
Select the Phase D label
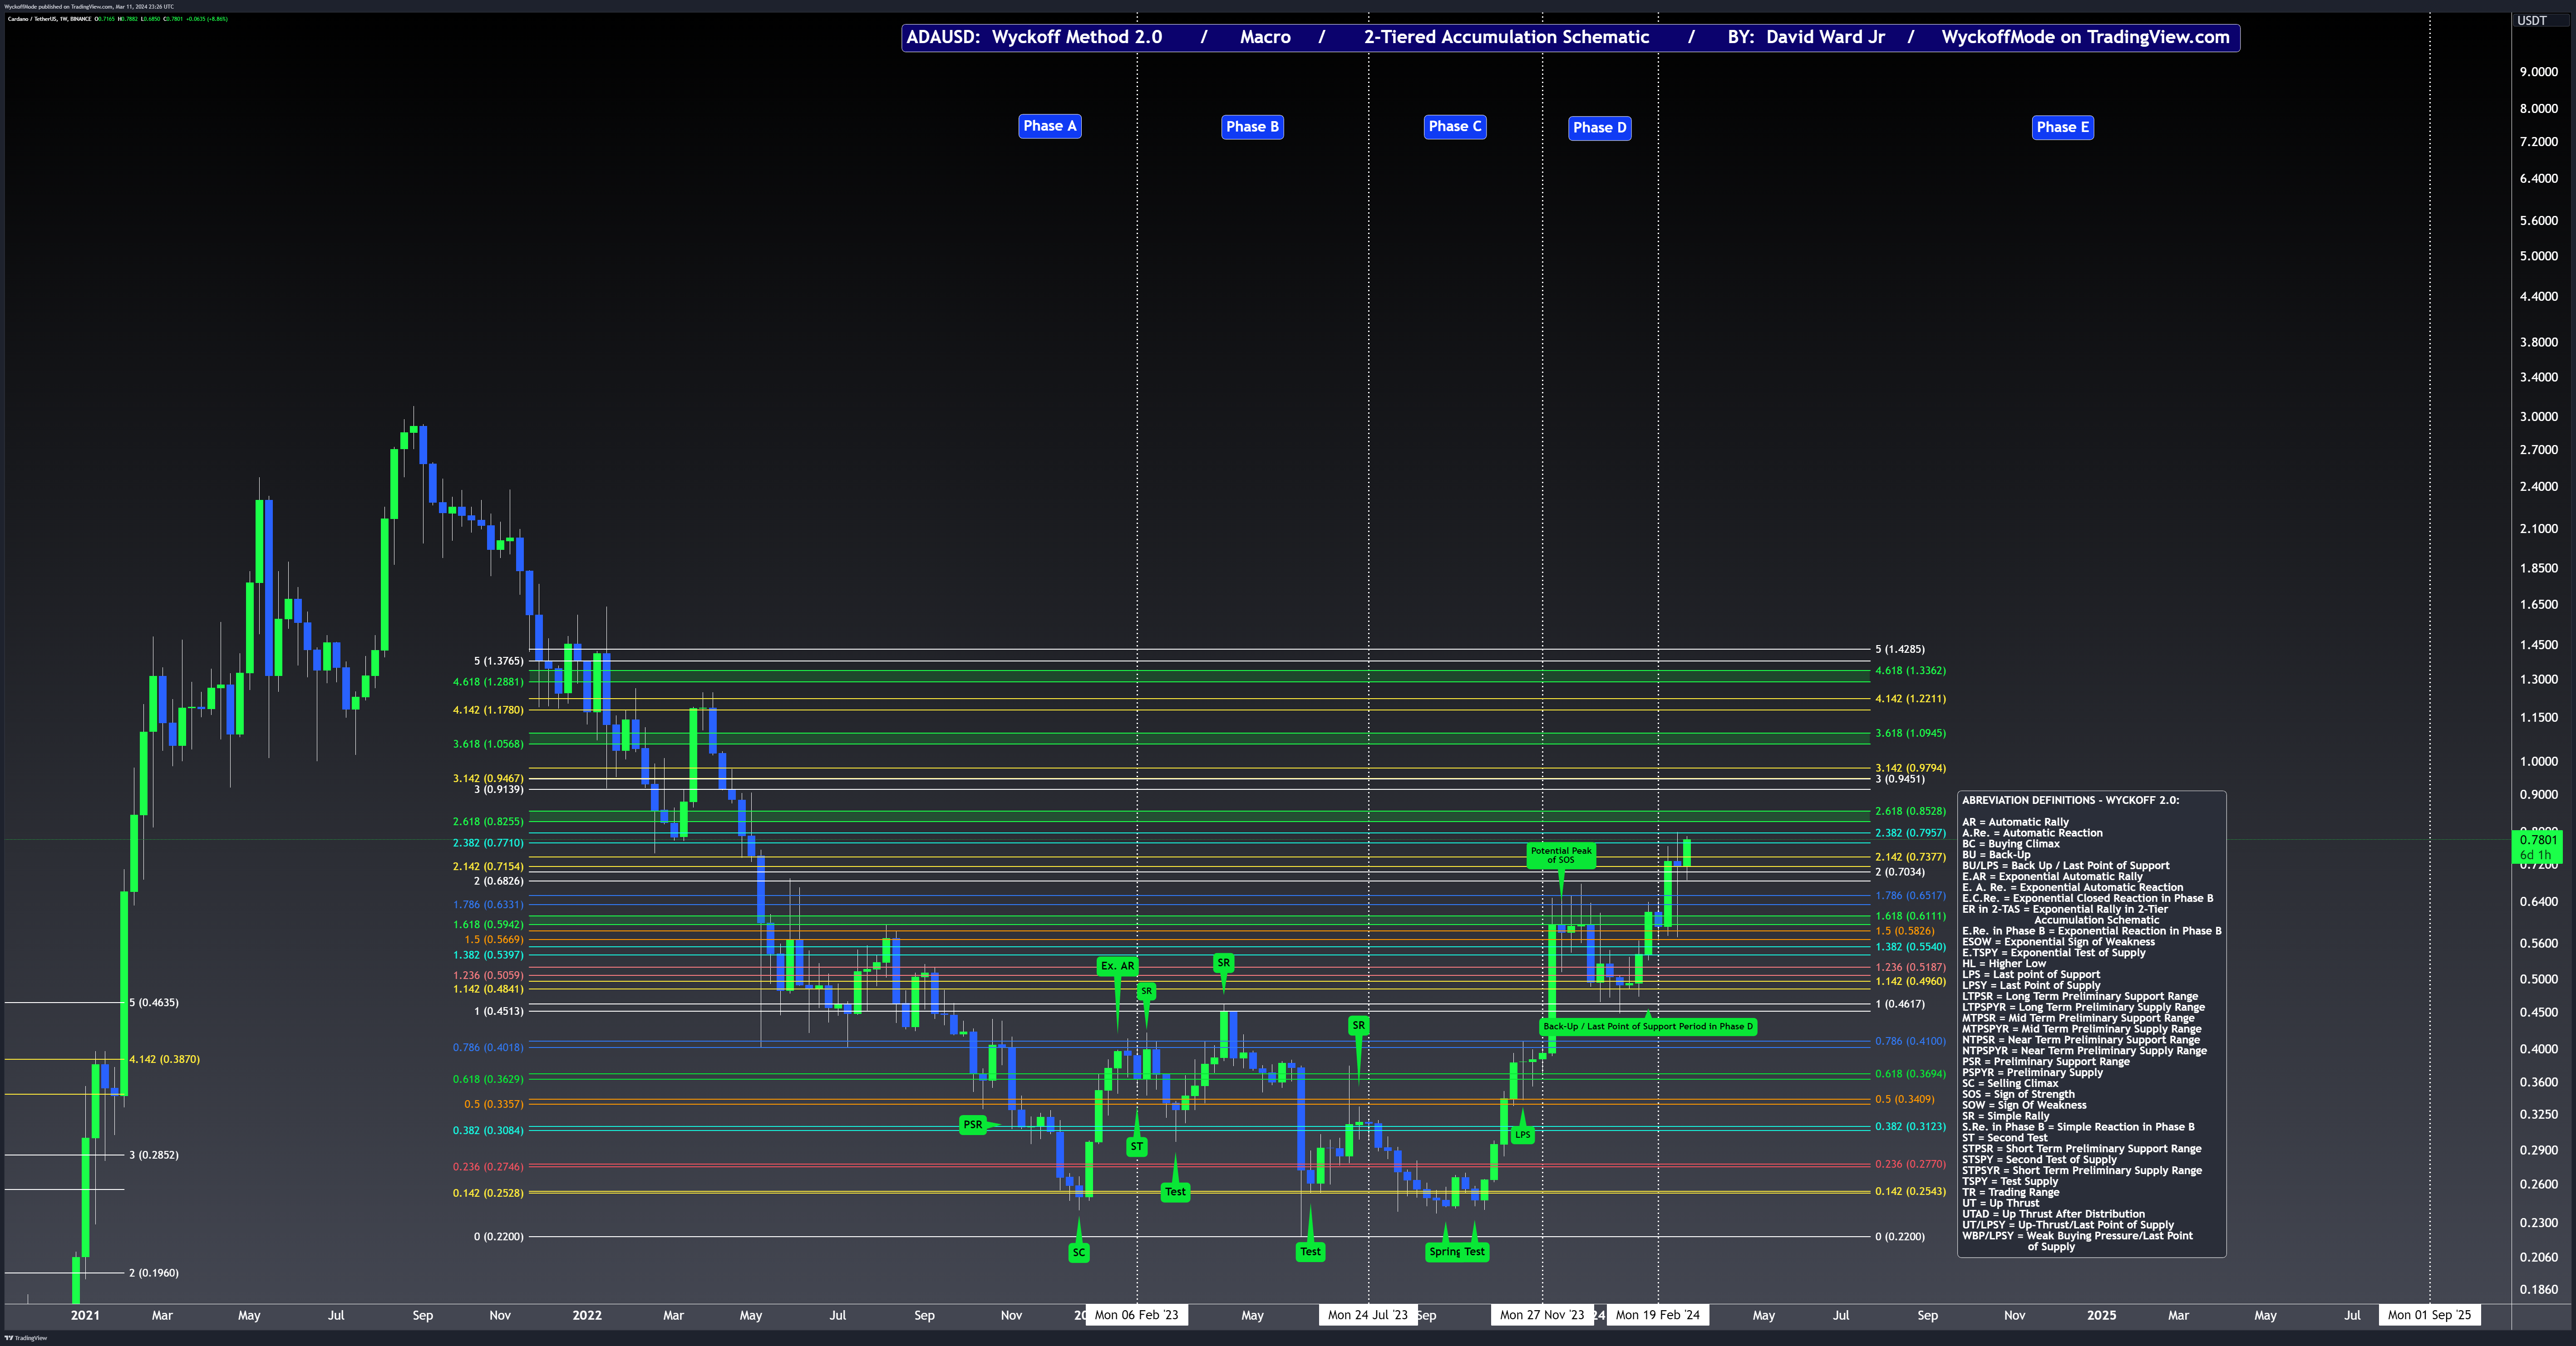(1599, 128)
